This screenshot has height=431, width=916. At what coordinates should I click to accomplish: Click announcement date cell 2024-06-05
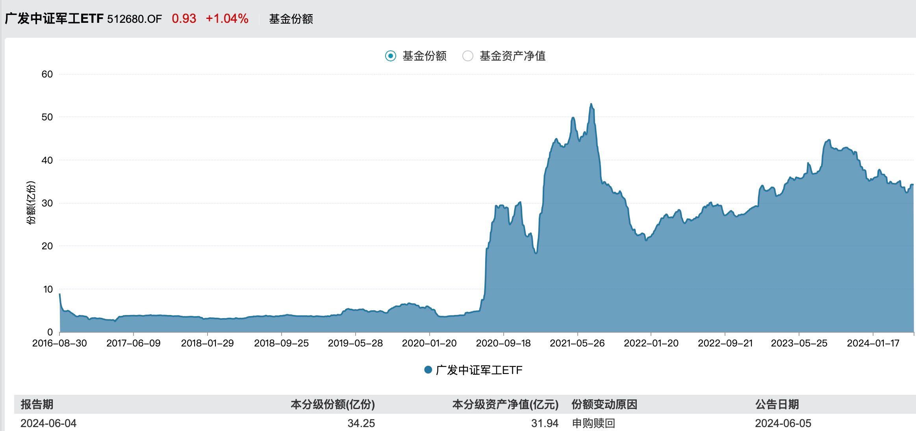(x=783, y=423)
